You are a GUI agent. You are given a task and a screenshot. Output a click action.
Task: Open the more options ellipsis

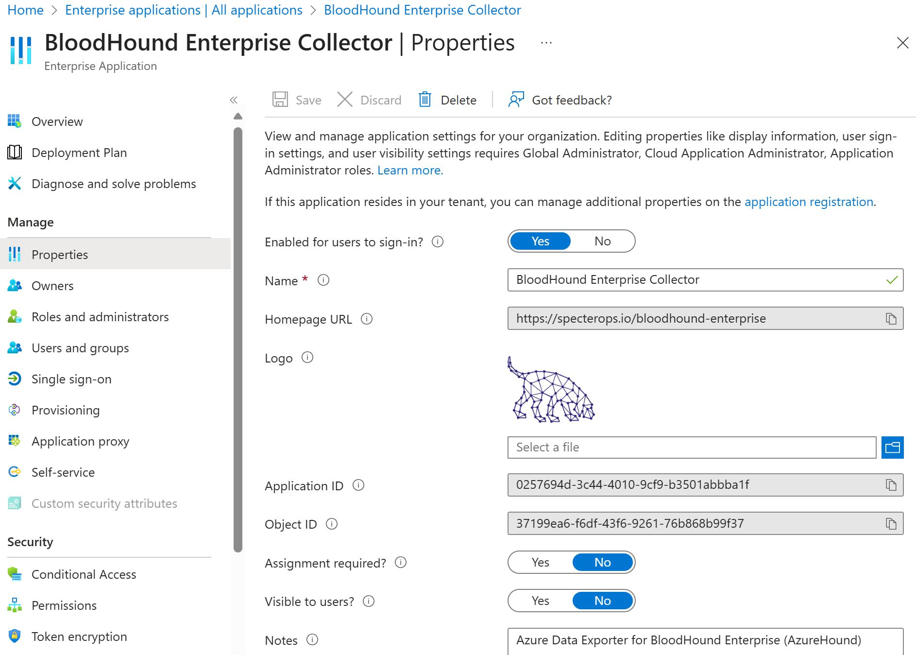pos(546,43)
